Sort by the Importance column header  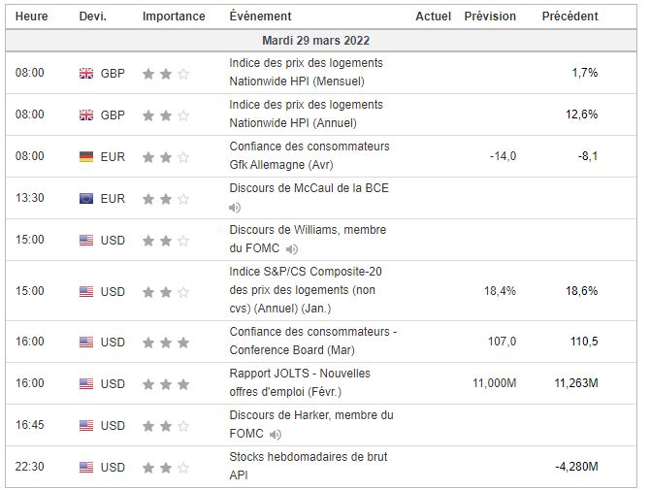pyautogui.click(x=174, y=16)
